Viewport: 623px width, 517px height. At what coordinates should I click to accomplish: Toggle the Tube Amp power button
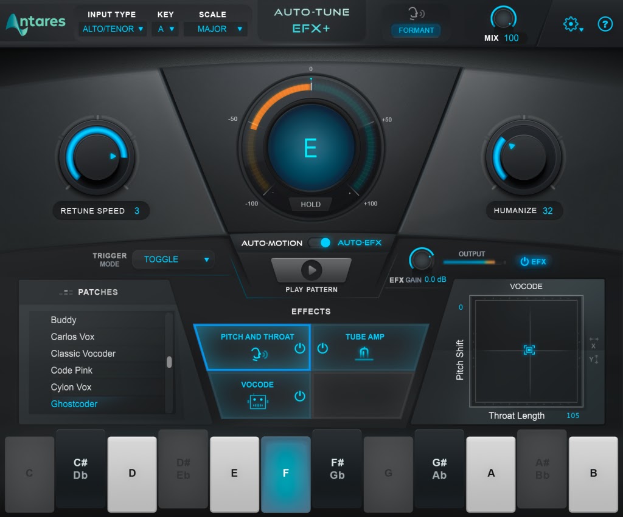click(x=322, y=348)
